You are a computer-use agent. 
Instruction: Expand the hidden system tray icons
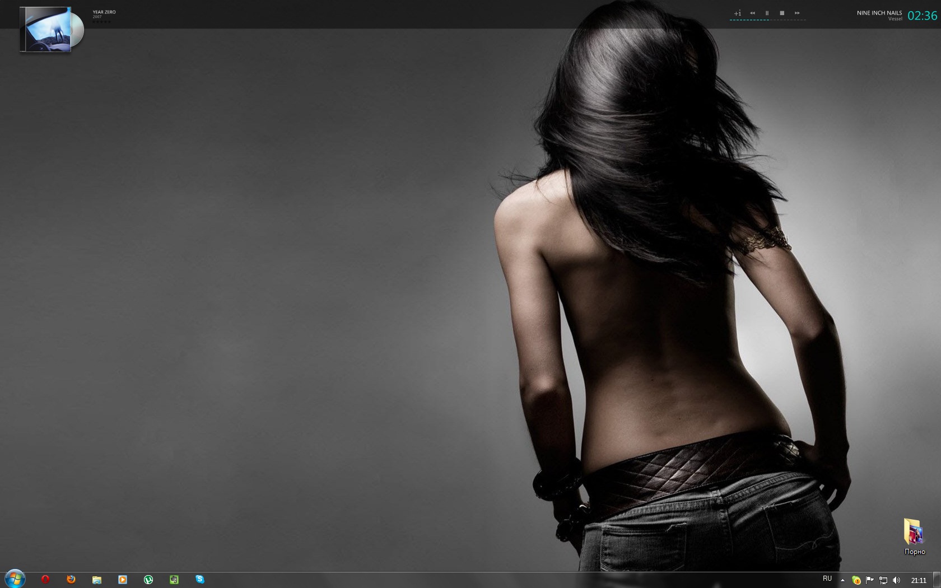click(842, 580)
